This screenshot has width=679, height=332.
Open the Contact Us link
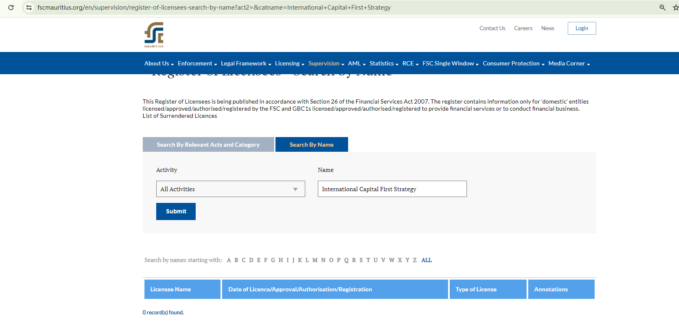[492, 28]
